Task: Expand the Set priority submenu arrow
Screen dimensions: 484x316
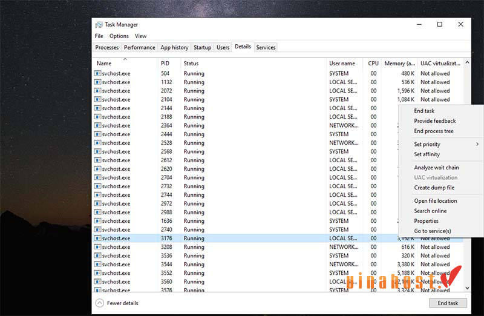Action: [x=477, y=144]
